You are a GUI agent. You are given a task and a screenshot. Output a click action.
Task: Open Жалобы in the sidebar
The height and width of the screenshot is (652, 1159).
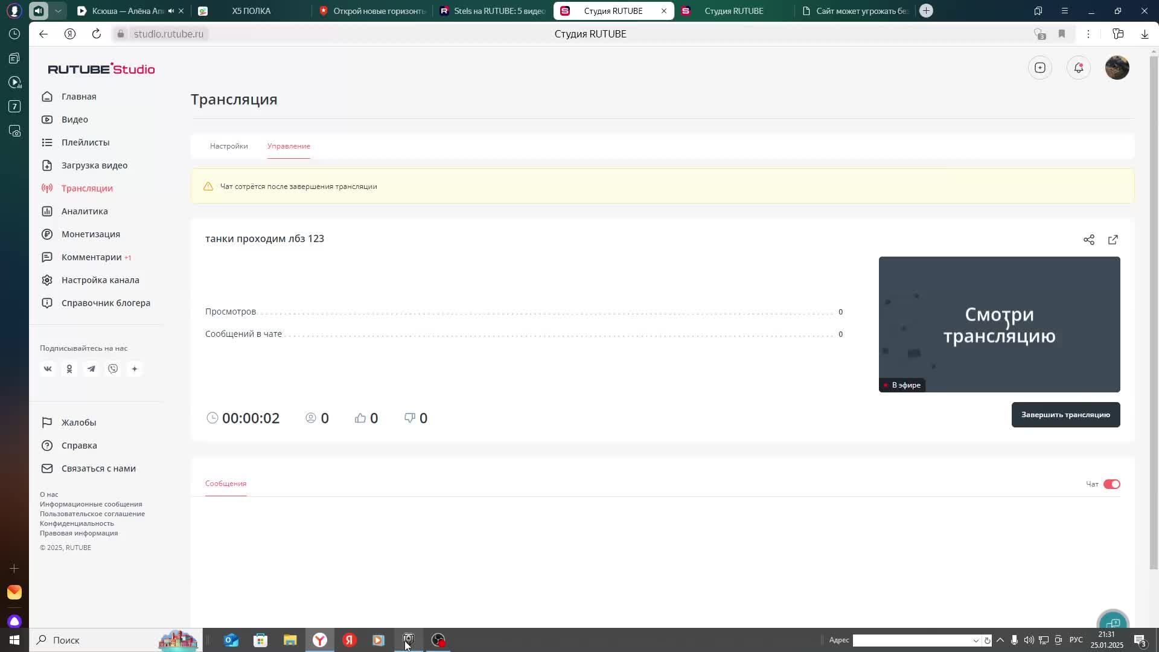click(x=78, y=423)
